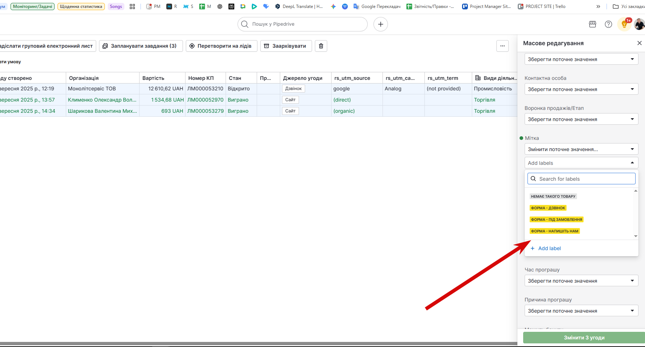Open the user profile avatar

tap(640, 24)
